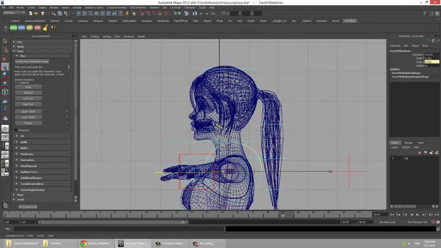This screenshot has width=441, height=248.
Task: Toggle visibility V of the layer
Action: (x=393, y=159)
